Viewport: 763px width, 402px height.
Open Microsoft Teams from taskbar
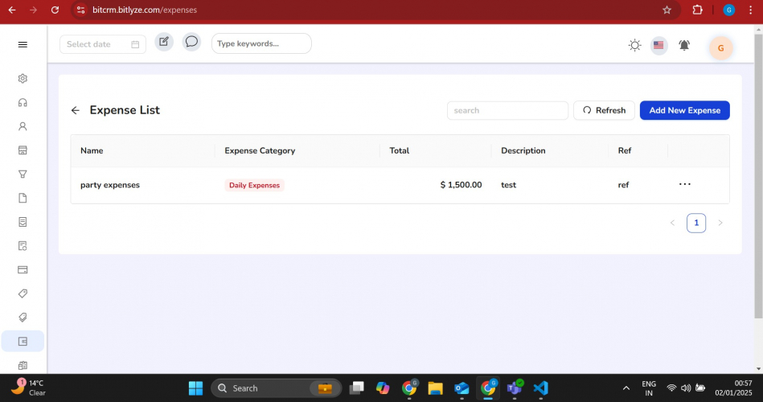pos(515,388)
